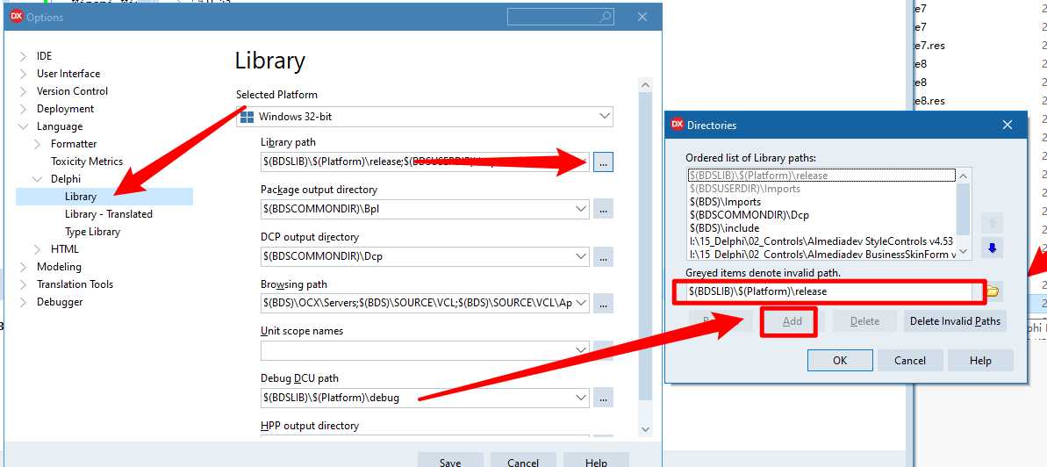The height and width of the screenshot is (467, 1047).
Task: Select Toxicity Metrics in options tree
Action: 87,161
